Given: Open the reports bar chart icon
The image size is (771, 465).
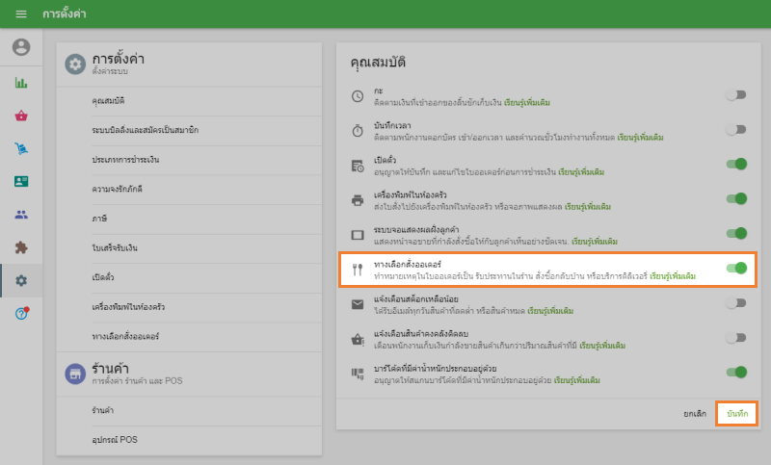Looking at the screenshot, I should [x=21, y=83].
